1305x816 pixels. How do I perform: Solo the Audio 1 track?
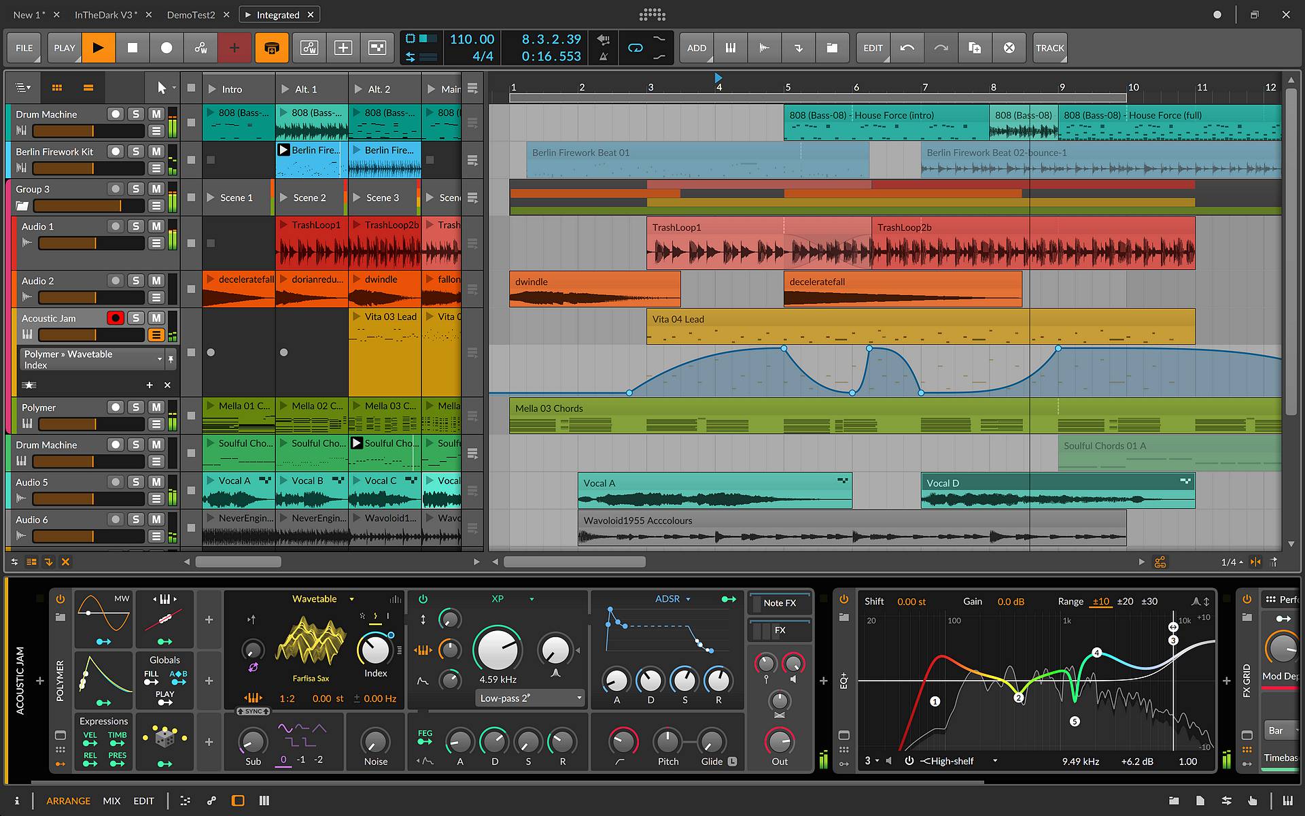[136, 226]
